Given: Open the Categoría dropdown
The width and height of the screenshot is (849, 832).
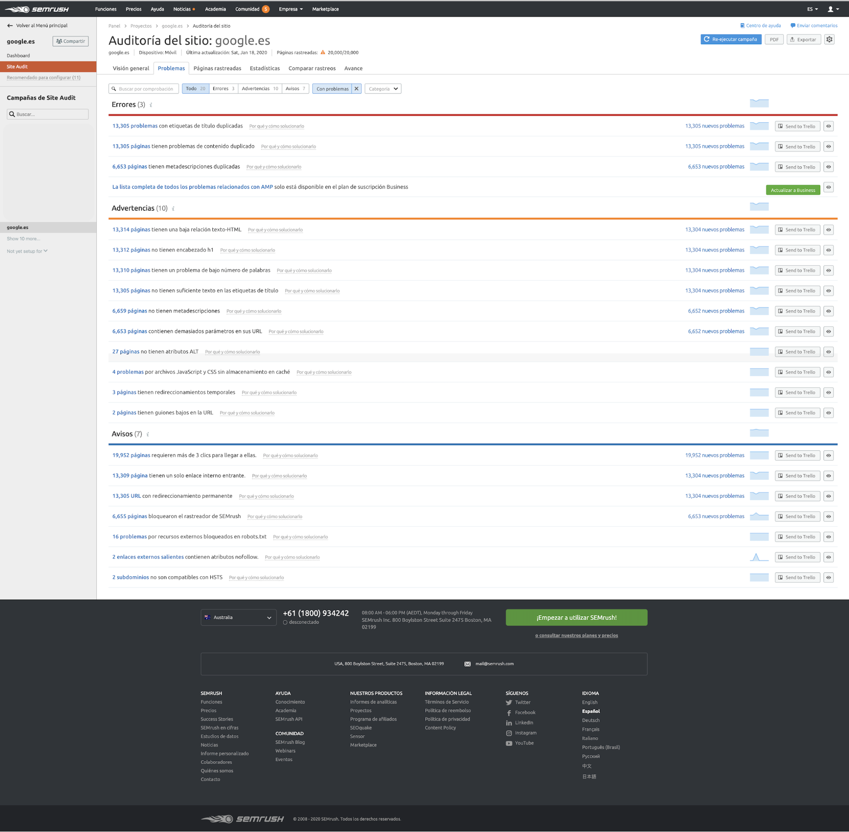Looking at the screenshot, I should 383,89.
